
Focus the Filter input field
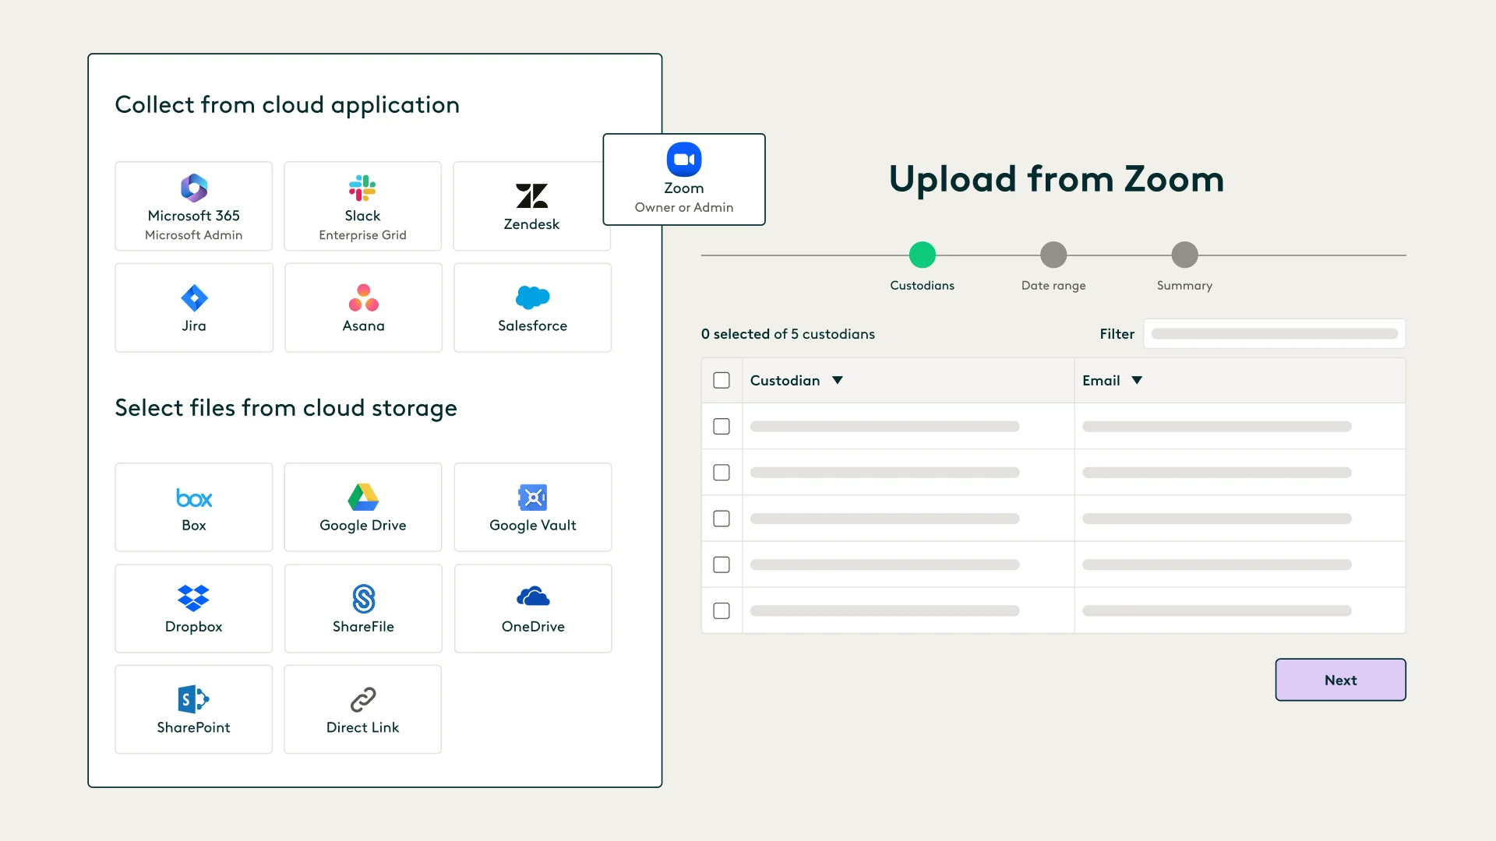coord(1274,333)
